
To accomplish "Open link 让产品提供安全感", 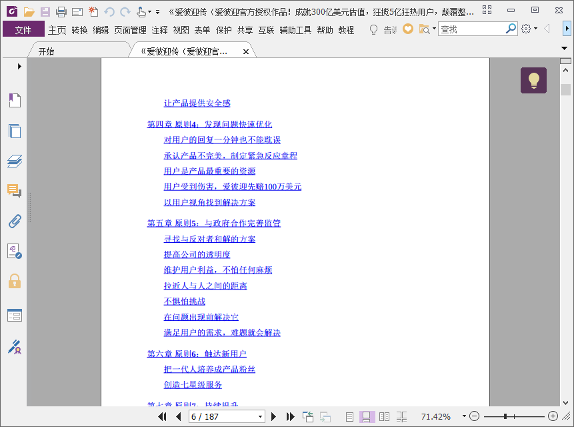I will point(197,103).
